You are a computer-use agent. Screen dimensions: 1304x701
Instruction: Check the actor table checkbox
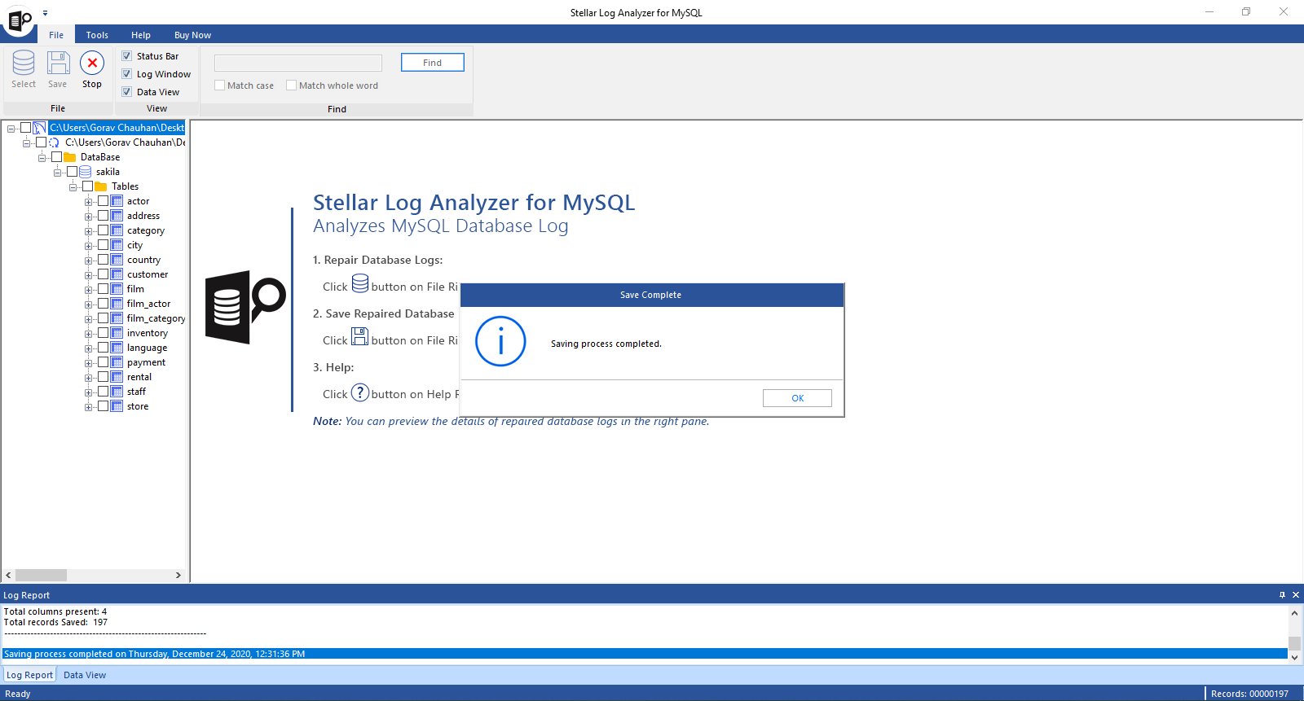coord(104,201)
